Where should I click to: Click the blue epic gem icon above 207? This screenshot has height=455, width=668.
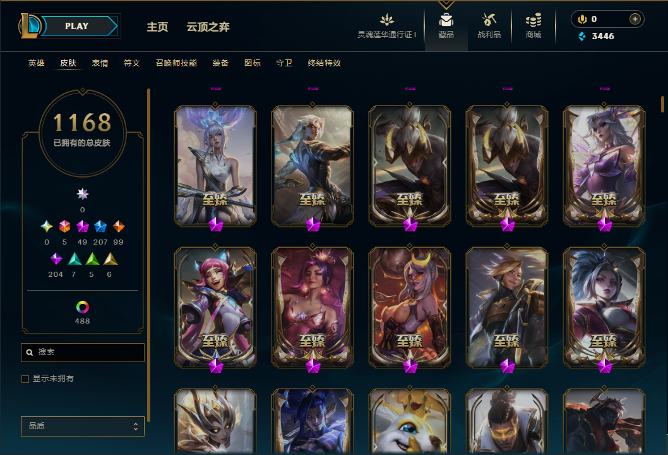pyautogui.click(x=100, y=226)
